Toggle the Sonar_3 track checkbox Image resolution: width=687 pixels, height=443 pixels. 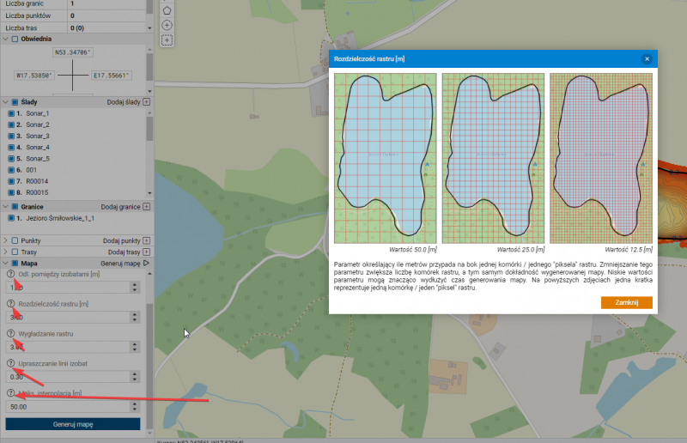coord(10,137)
